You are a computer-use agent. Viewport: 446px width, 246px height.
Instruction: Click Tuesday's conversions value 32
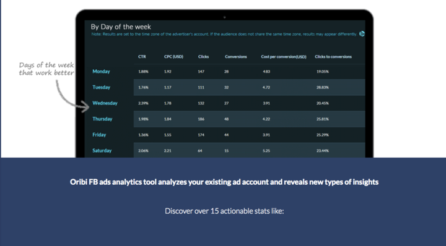click(227, 87)
